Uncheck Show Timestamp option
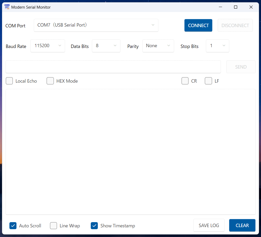This screenshot has height=237, width=261. pyautogui.click(x=94, y=226)
